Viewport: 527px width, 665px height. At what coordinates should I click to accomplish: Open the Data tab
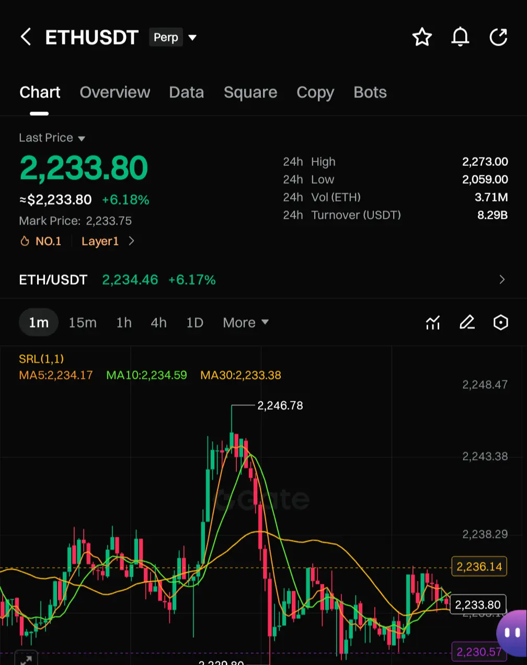[187, 93]
